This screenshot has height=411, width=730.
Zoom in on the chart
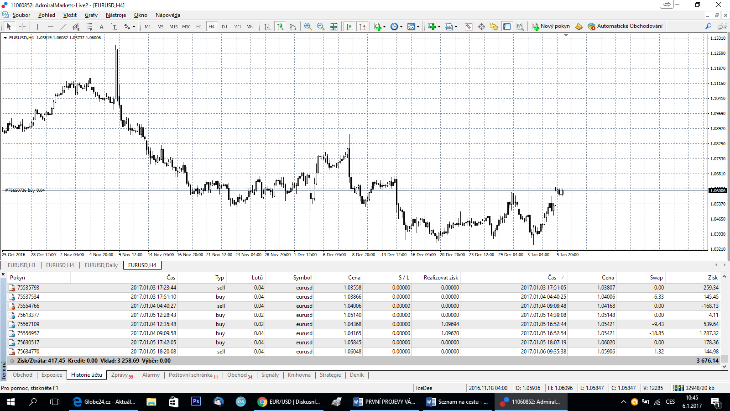(x=308, y=26)
